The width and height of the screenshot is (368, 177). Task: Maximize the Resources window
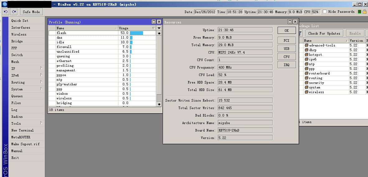(x=290, y=22)
